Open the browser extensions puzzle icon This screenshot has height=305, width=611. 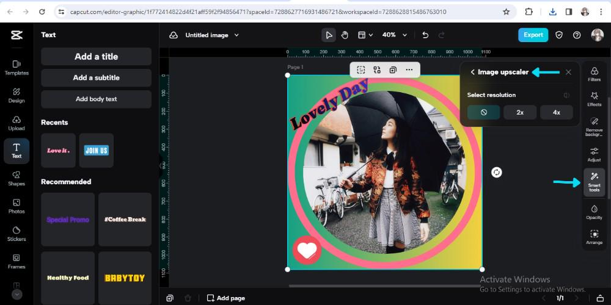click(x=529, y=12)
